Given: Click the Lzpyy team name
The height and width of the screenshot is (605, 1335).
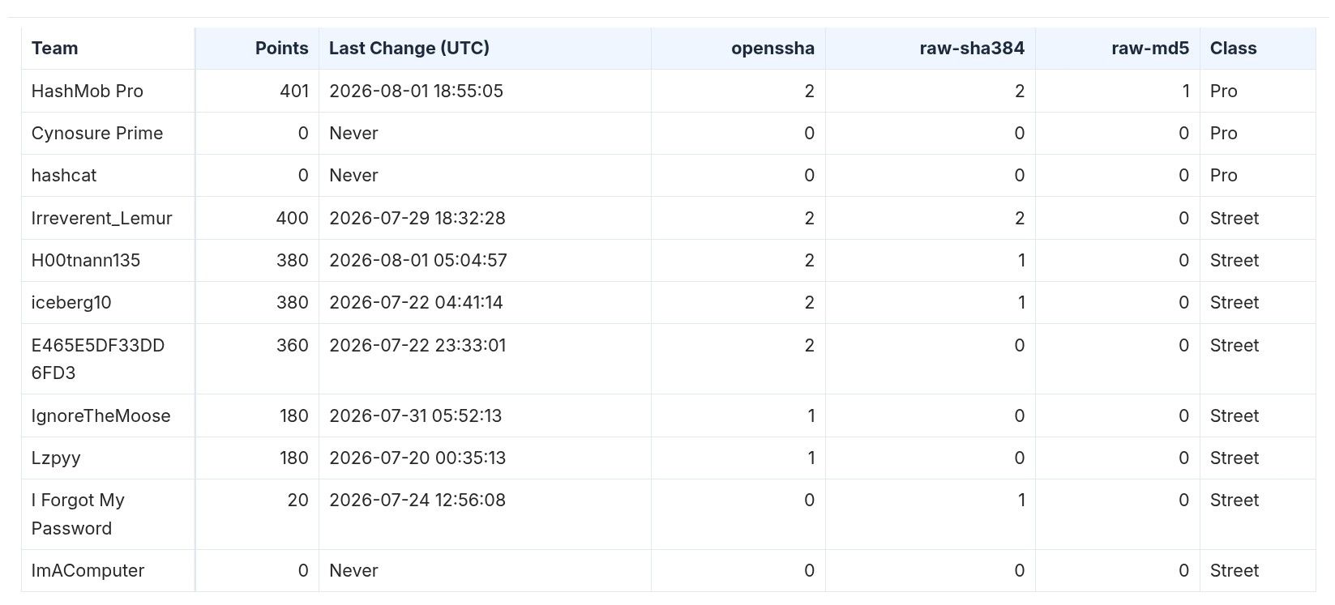Looking at the screenshot, I should (x=56, y=458).
